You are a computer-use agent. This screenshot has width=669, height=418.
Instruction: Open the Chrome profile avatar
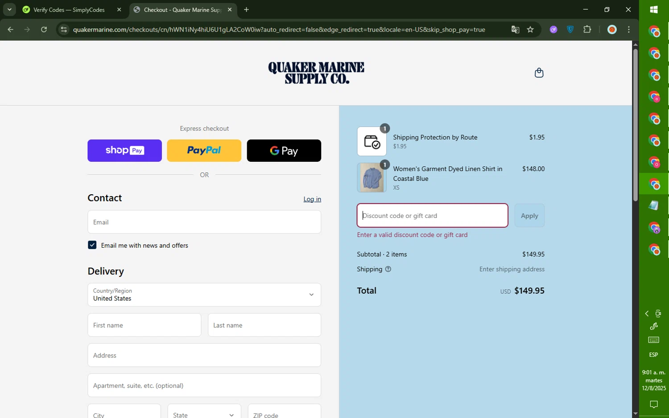[612, 29]
